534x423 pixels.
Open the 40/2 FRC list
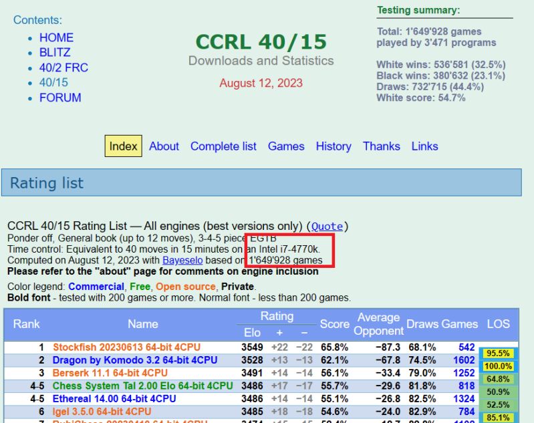[63, 67]
